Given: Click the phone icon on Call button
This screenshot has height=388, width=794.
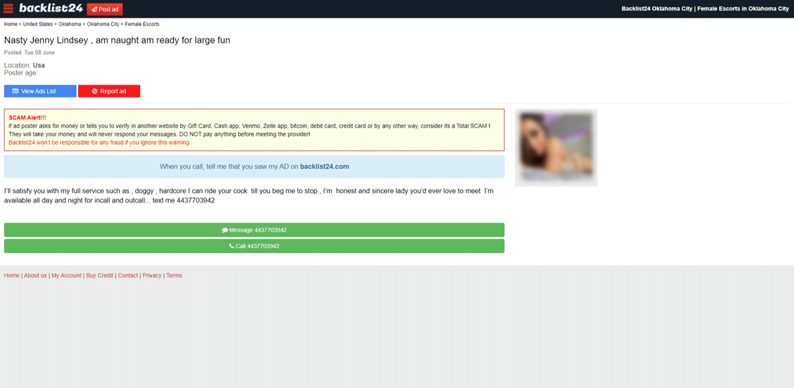Looking at the screenshot, I should point(231,245).
